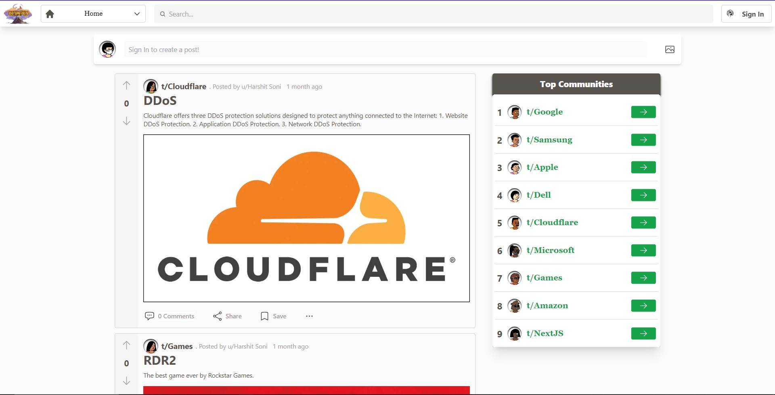Open the Cloudflare logo post image

pos(306,218)
